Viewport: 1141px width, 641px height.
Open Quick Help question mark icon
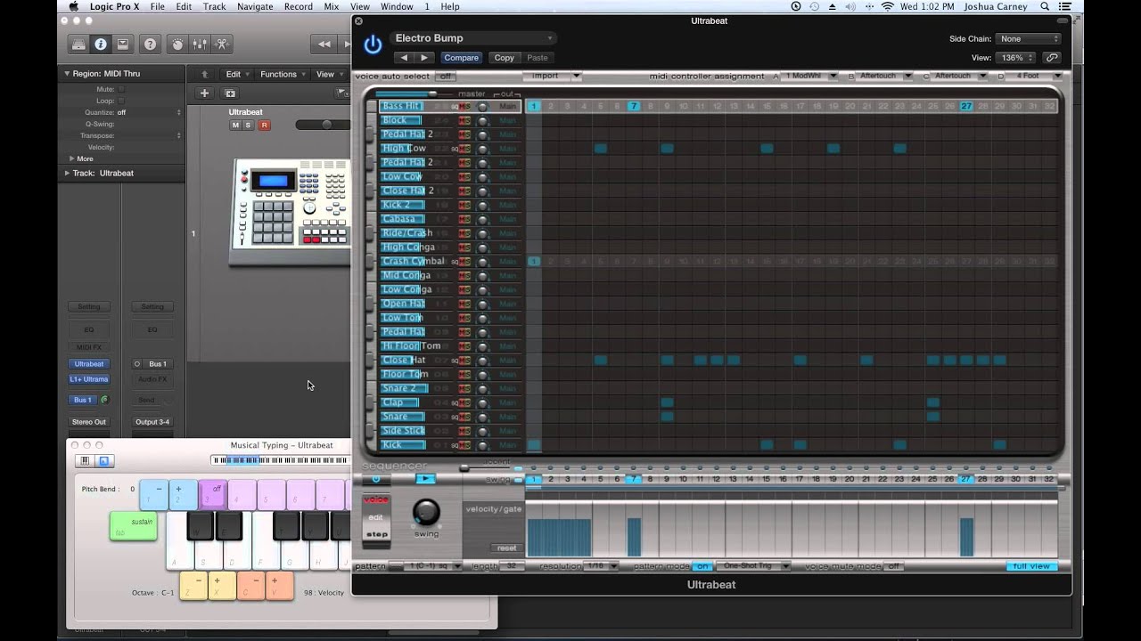(151, 44)
